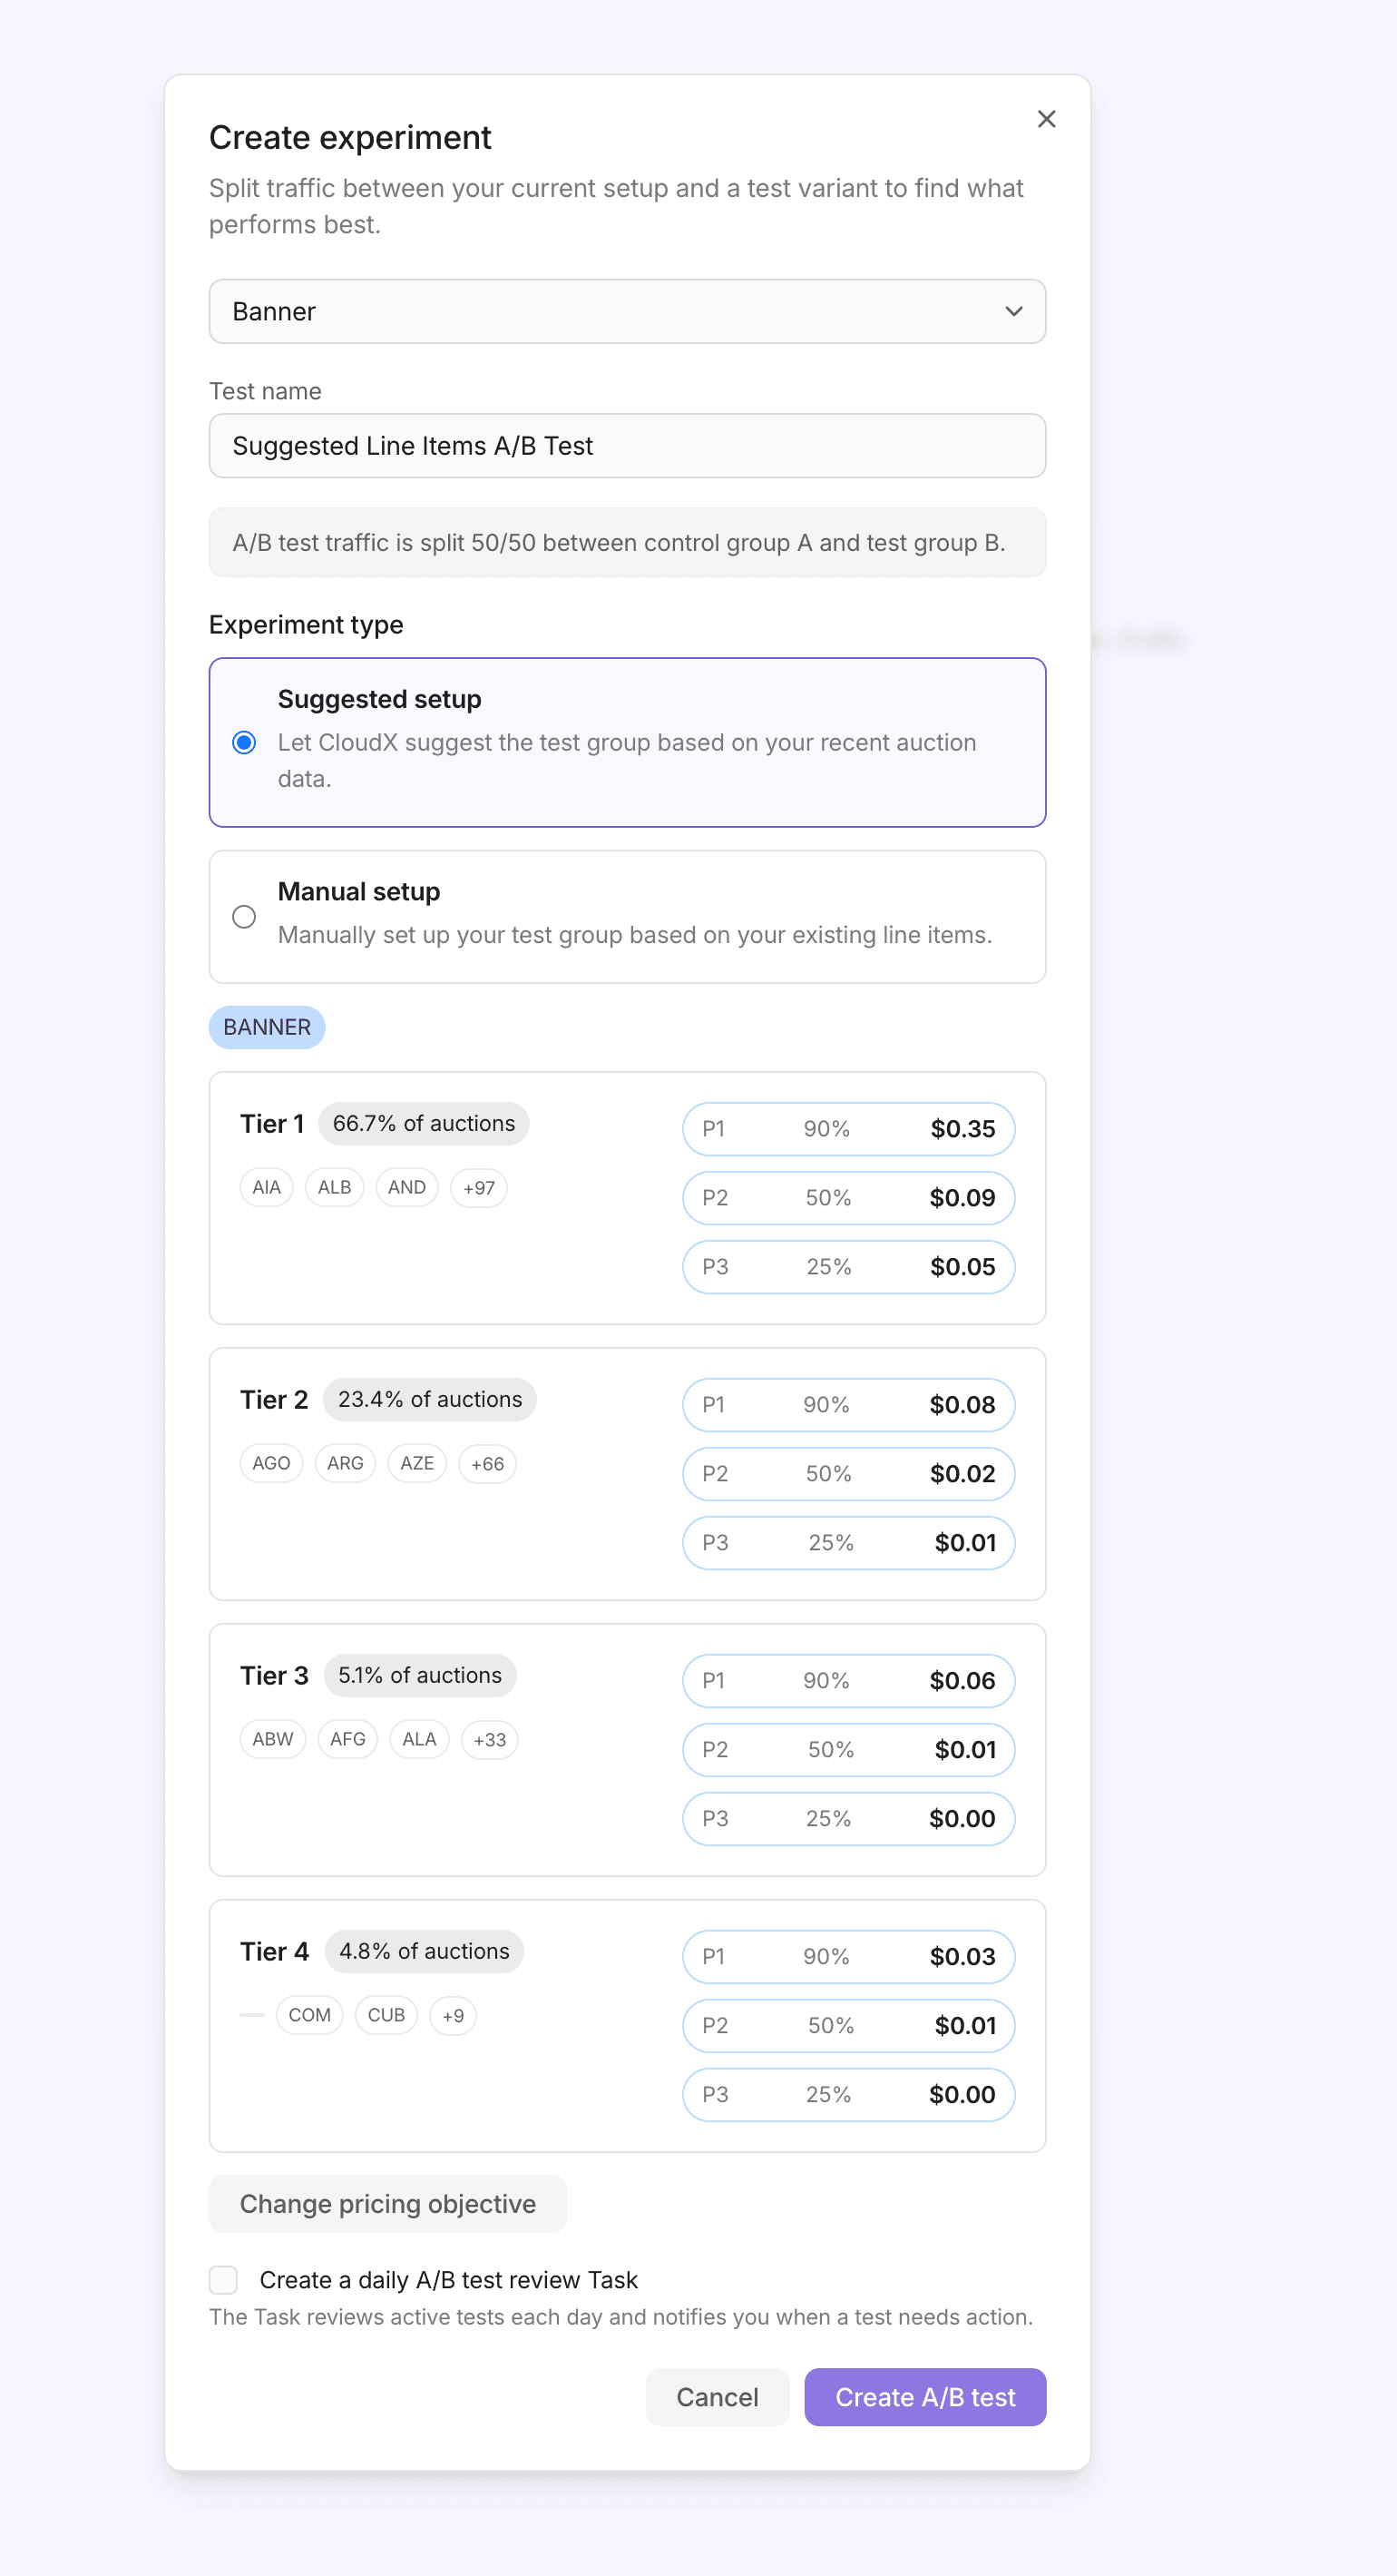Click the 23.4% of auctions badge
The width and height of the screenshot is (1397, 2576).
(x=430, y=1400)
